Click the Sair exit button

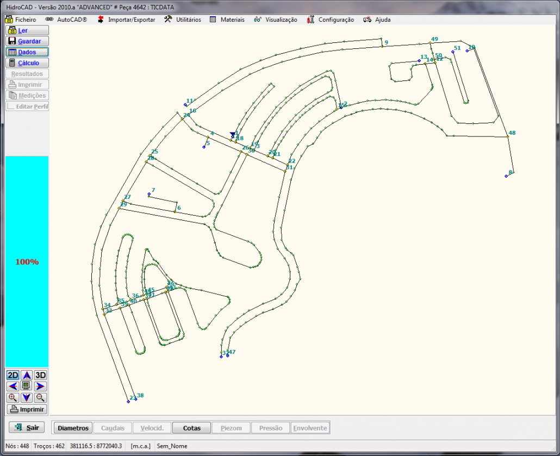tap(27, 428)
